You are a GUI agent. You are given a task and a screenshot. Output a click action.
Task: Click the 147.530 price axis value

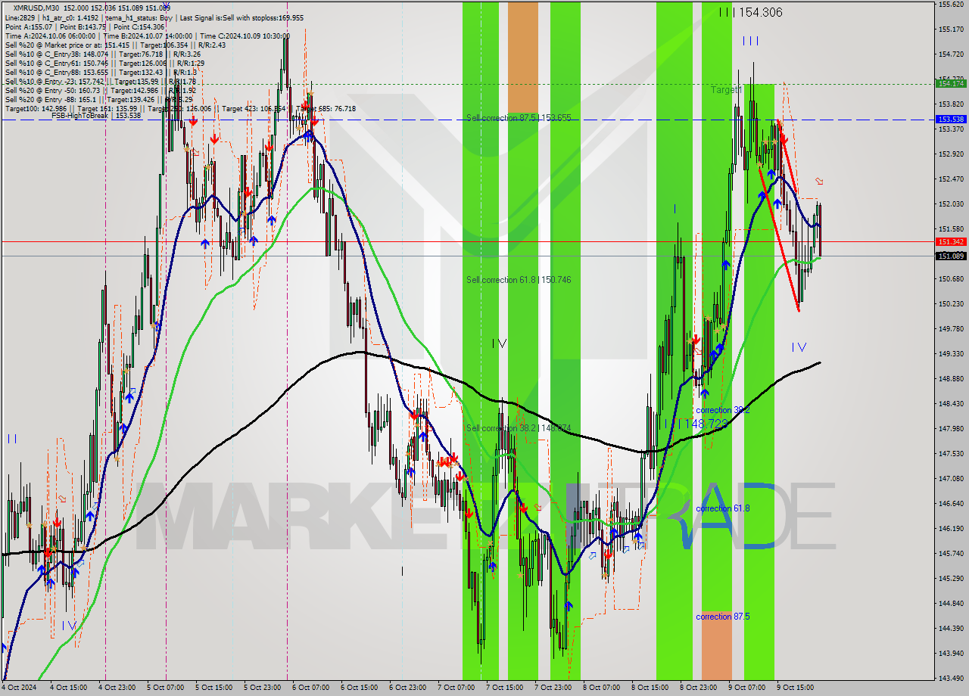tap(951, 454)
